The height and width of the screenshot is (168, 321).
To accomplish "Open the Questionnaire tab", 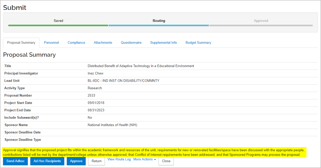I will [131, 42].
